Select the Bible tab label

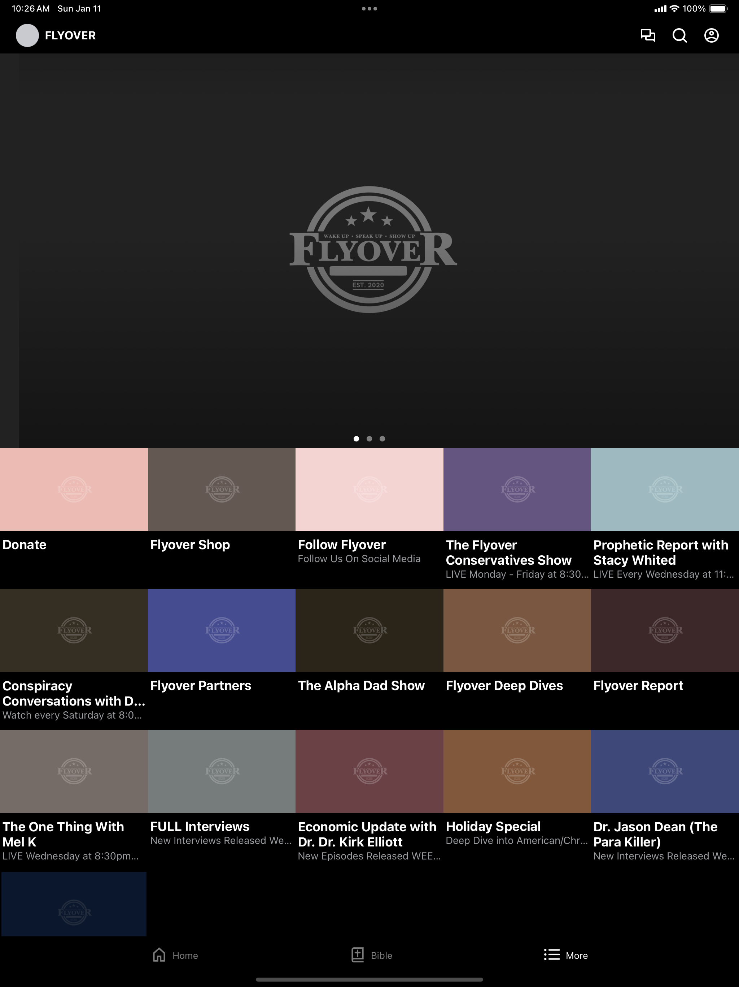coord(381,955)
